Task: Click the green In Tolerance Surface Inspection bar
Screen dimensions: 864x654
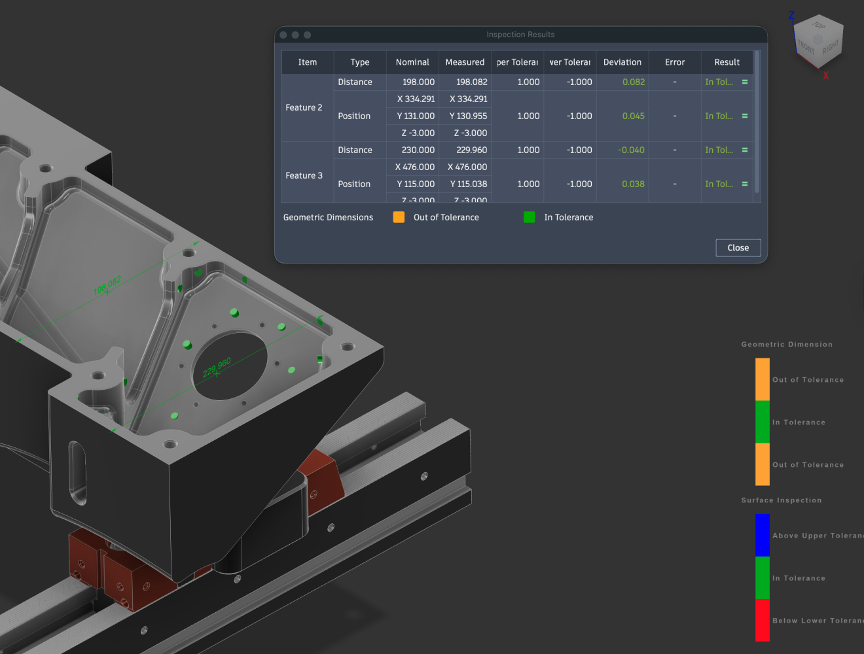Action: coord(763,577)
